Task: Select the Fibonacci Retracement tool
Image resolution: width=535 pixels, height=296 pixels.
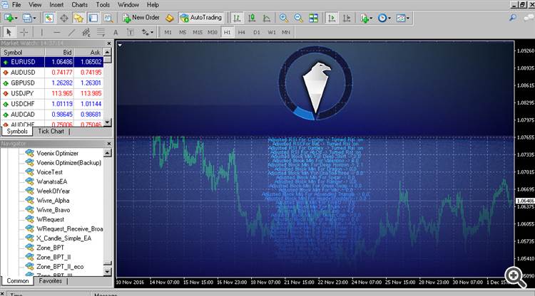Action: coord(101,32)
